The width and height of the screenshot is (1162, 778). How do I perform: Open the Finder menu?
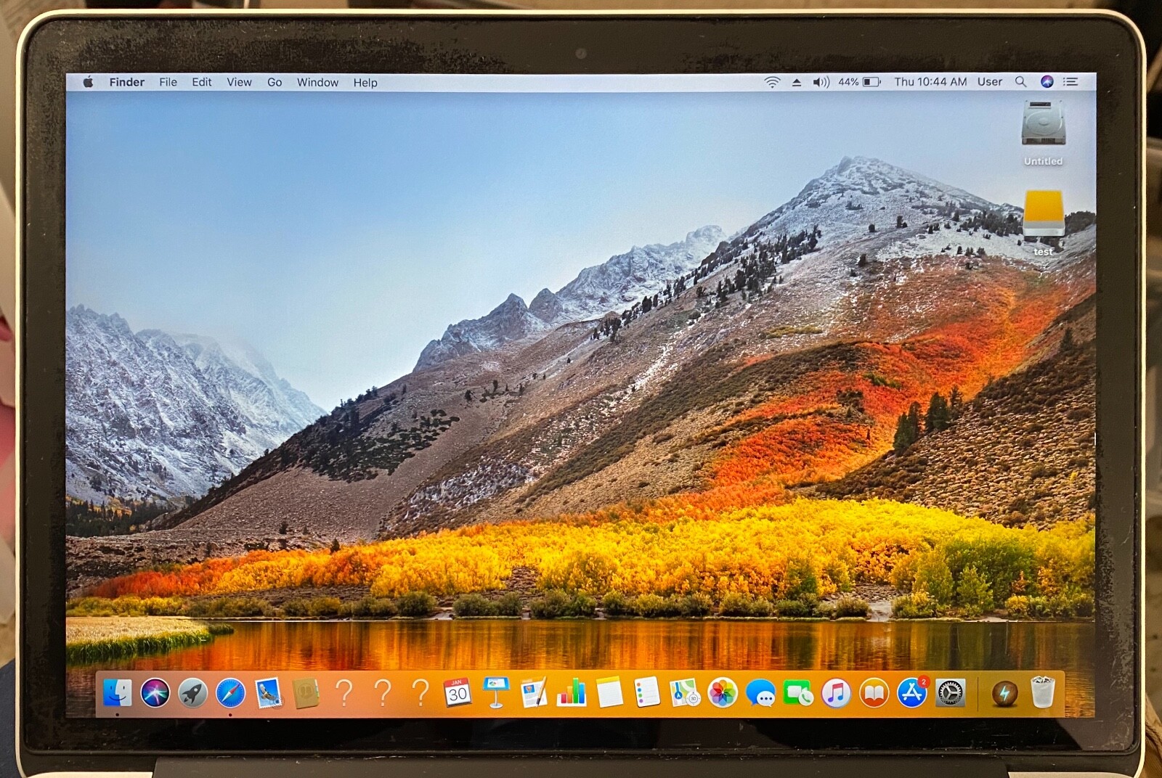pyautogui.click(x=127, y=82)
